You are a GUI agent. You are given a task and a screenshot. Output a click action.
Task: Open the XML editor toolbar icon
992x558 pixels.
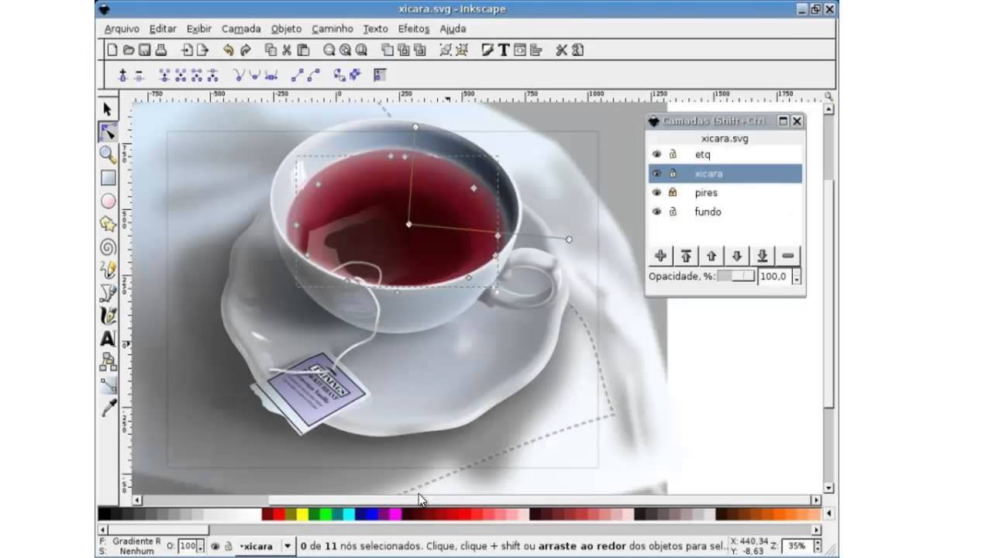(520, 50)
